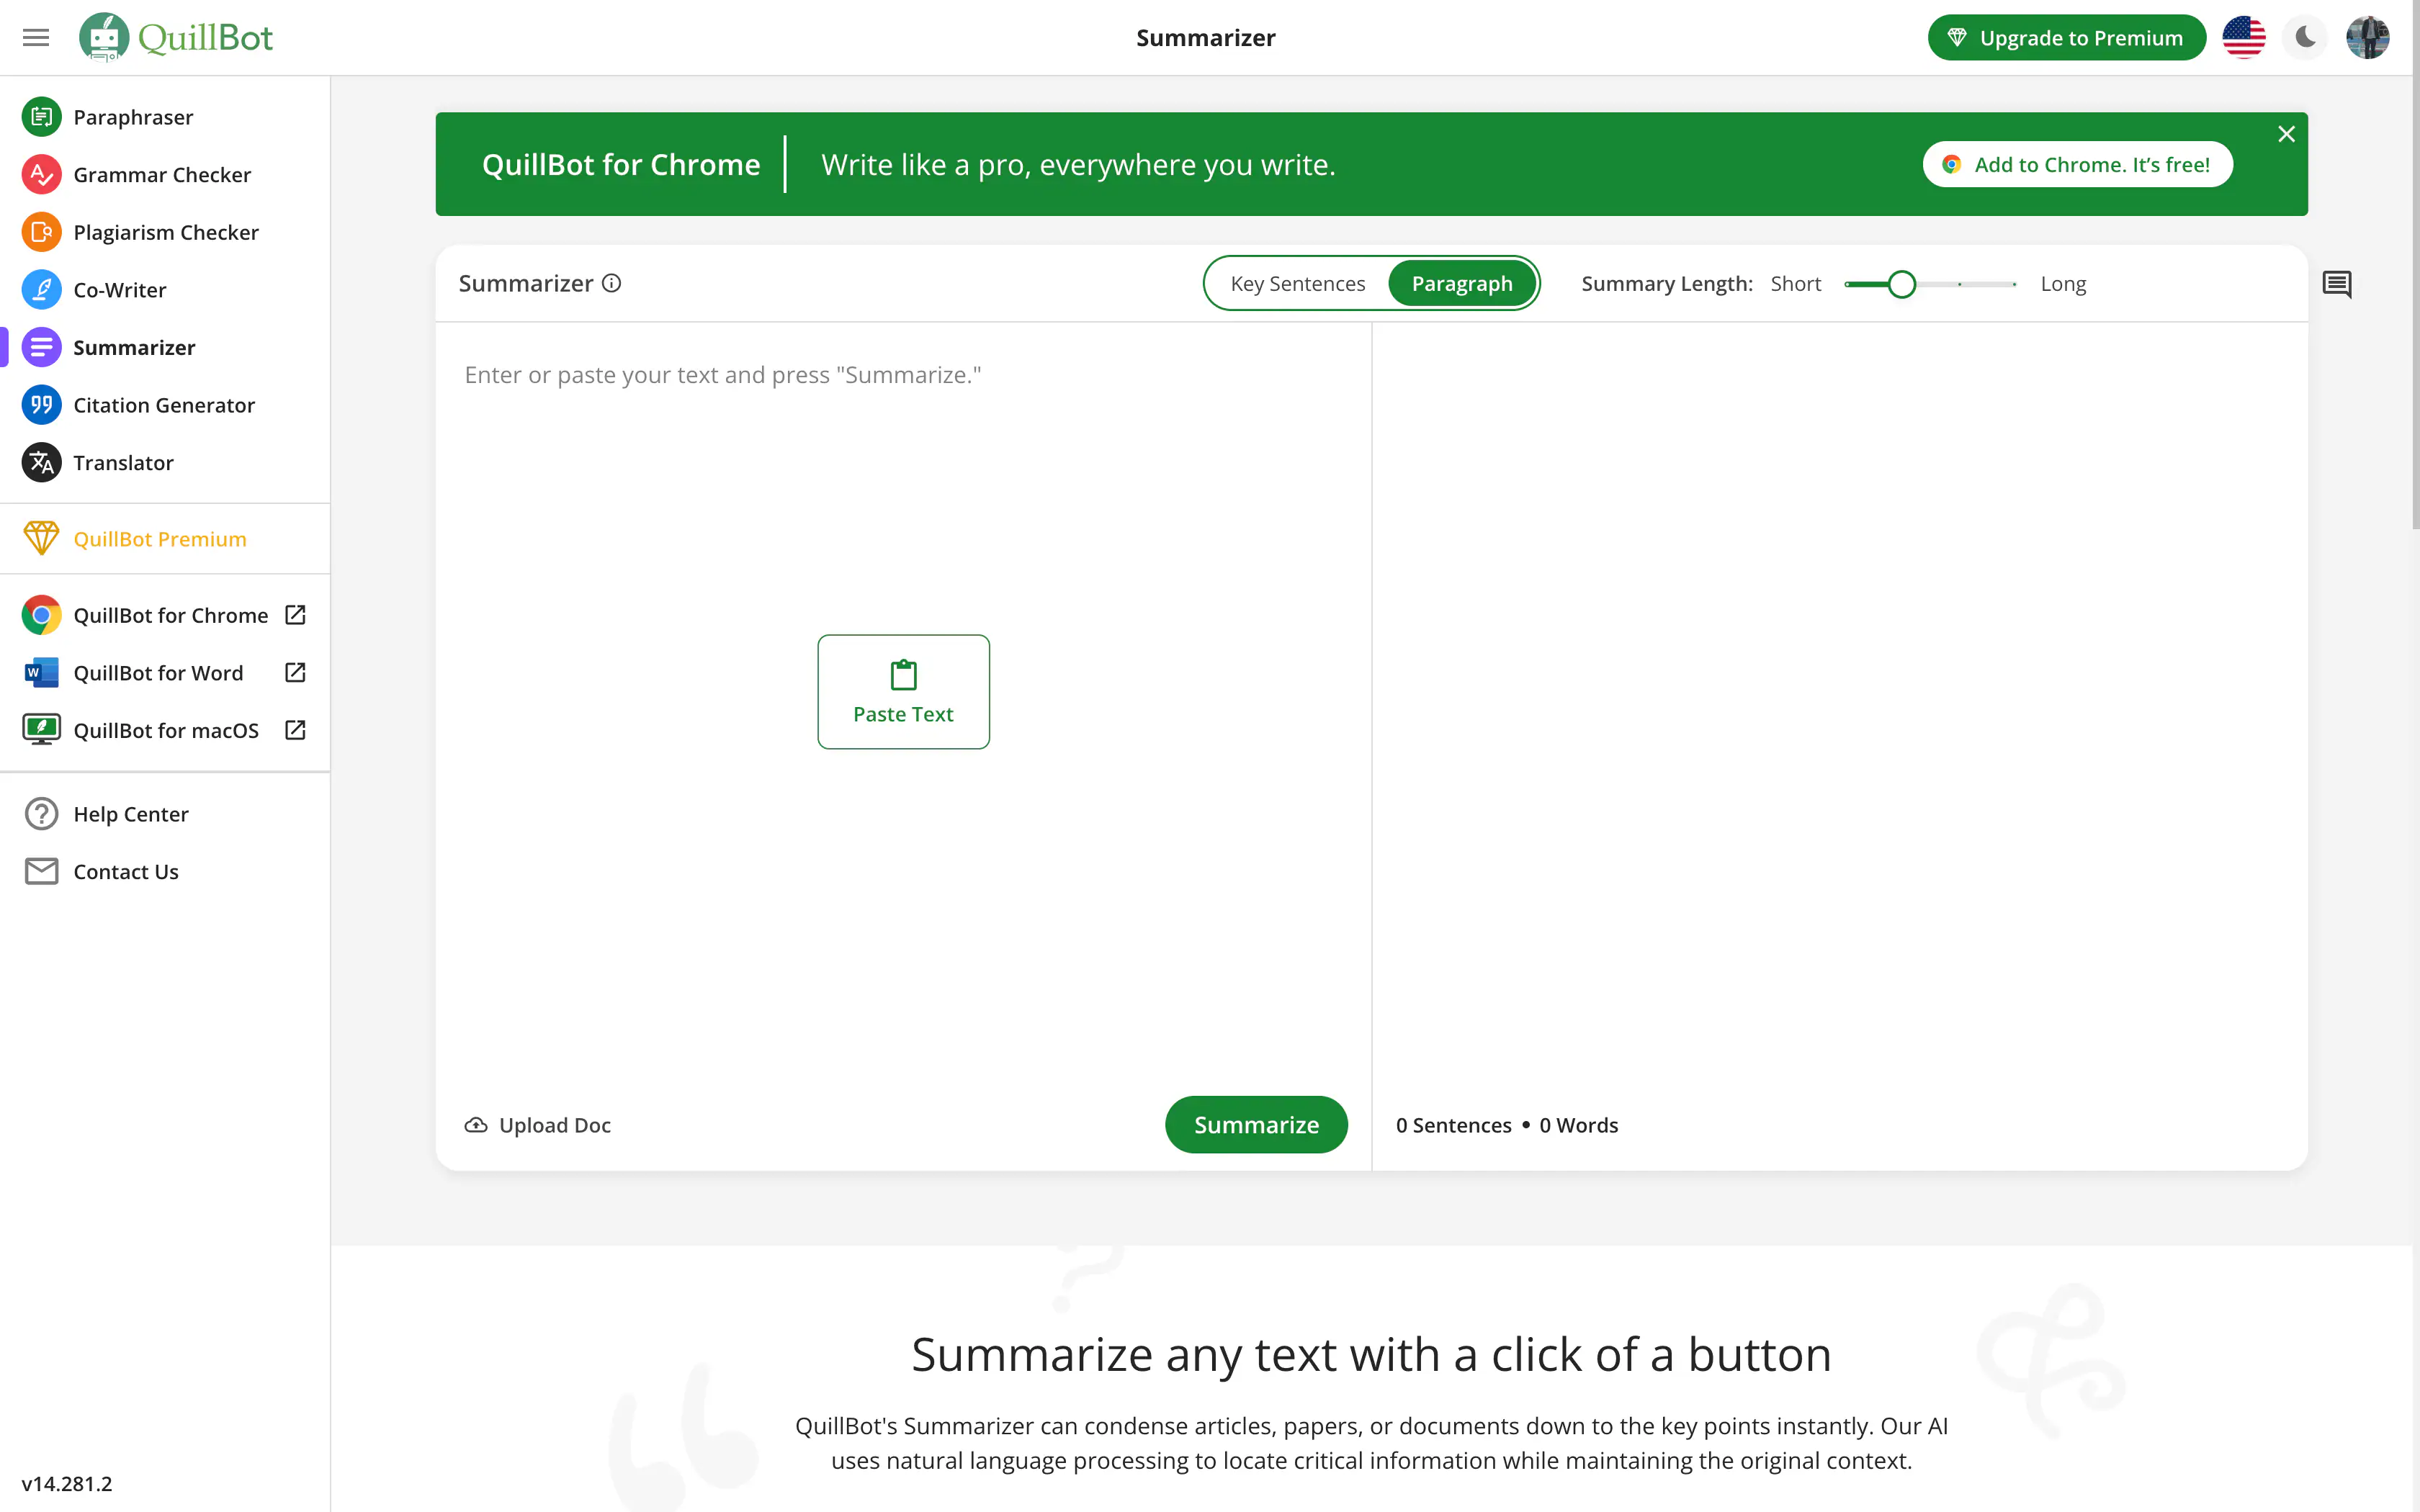Click the Summarize button
This screenshot has height=1512, width=2420.
click(1256, 1123)
